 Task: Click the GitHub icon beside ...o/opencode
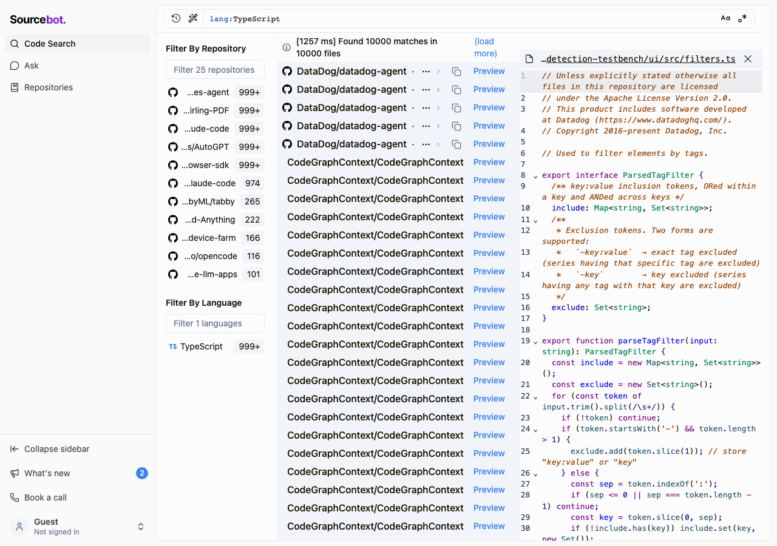tap(173, 256)
